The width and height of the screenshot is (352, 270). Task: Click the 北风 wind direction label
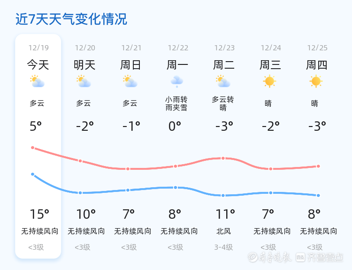click(224, 231)
